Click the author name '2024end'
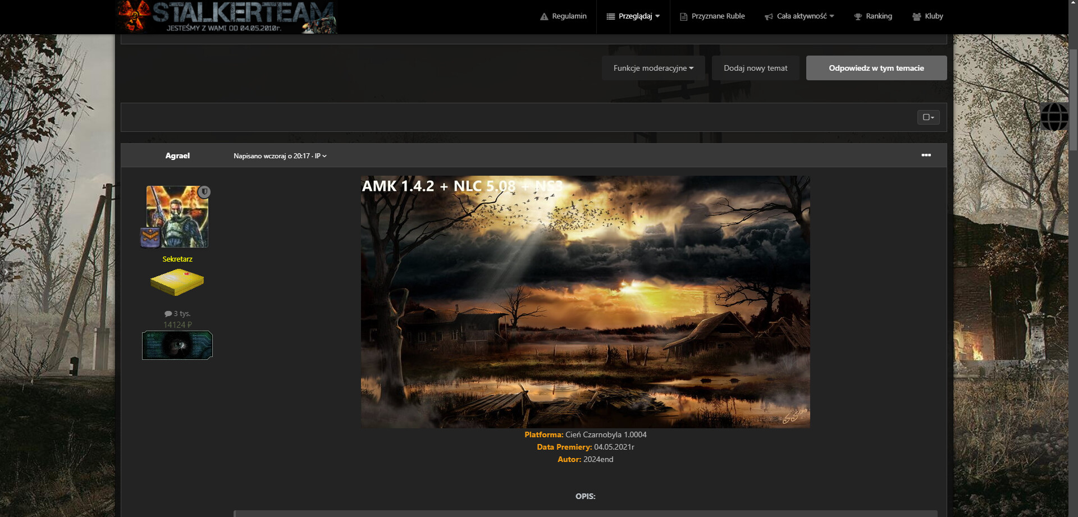This screenshot has width=1078, height=517. [599, 459]
